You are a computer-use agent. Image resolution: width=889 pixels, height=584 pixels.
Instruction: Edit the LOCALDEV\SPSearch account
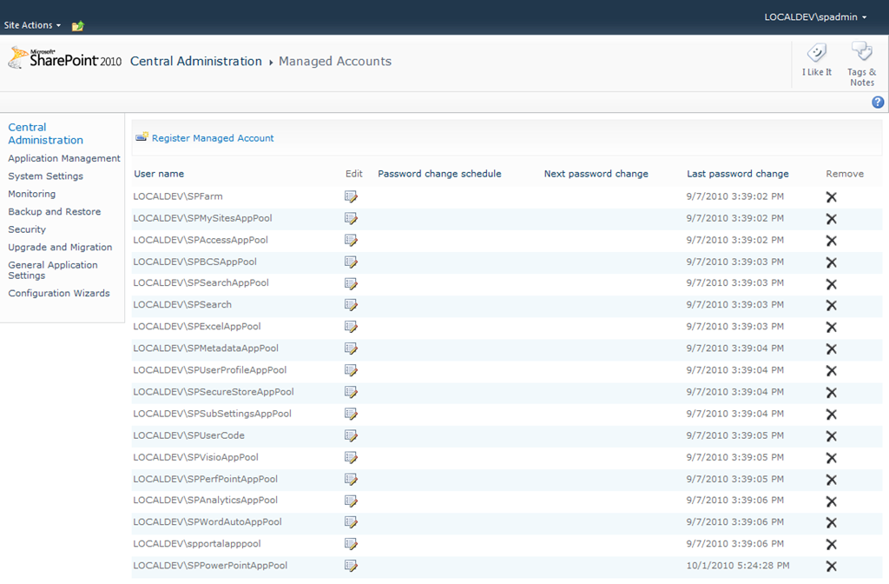(x=351, y=305)
